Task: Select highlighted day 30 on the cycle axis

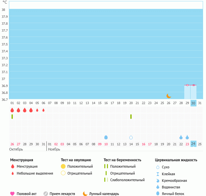Action: (x=193, y=103)
